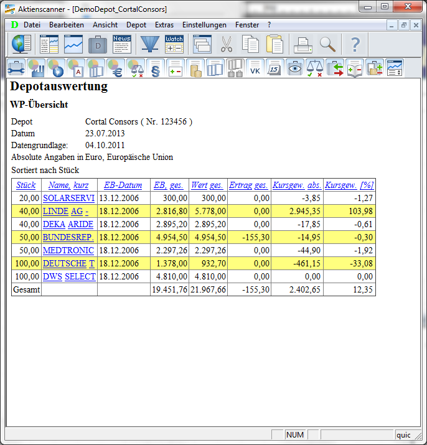Click the magnifying glass search icon
427x445 pixels.
tap(327, 44)
